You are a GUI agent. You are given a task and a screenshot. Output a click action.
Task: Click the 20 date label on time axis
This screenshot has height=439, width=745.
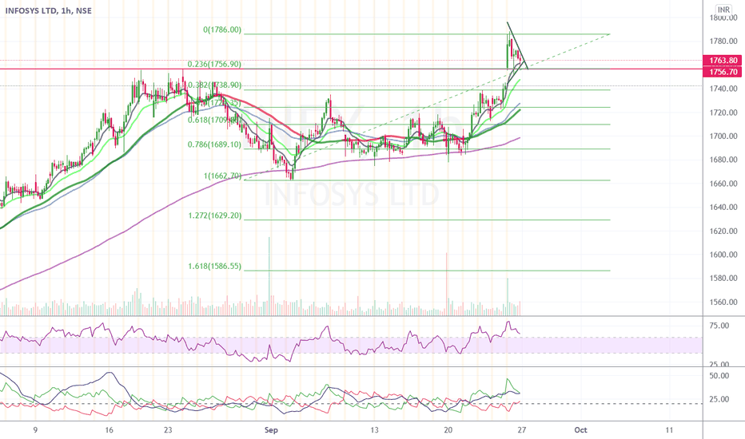pyautogui.click(x=448, y=430)
